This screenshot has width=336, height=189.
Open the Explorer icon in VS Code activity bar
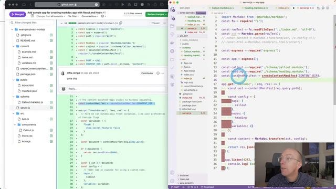click(173, 9)
